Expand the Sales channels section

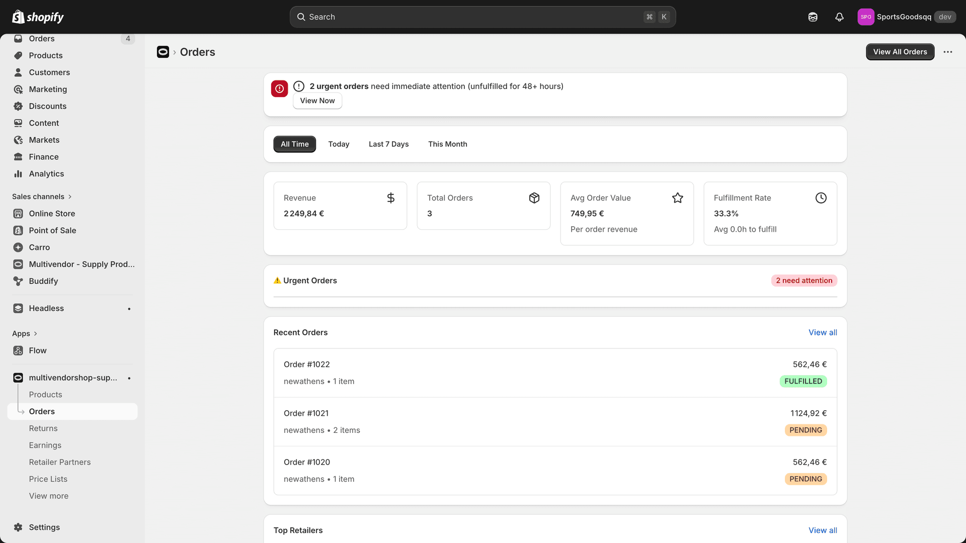tap(42, 197)
